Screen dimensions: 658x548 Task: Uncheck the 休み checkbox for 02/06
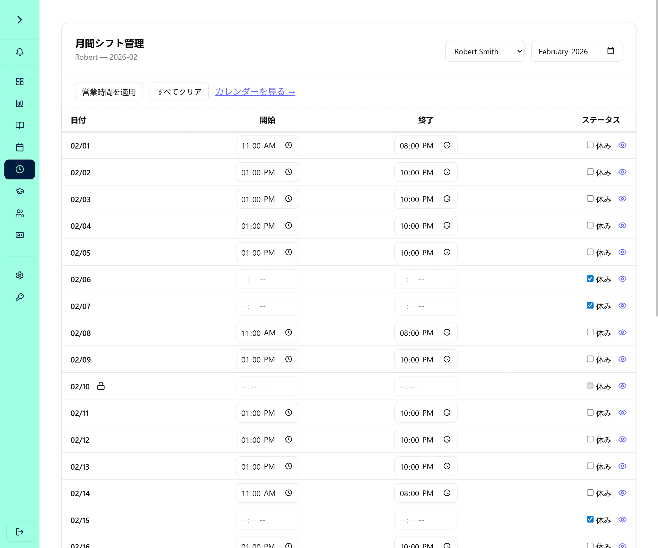[x=590, y=279]
